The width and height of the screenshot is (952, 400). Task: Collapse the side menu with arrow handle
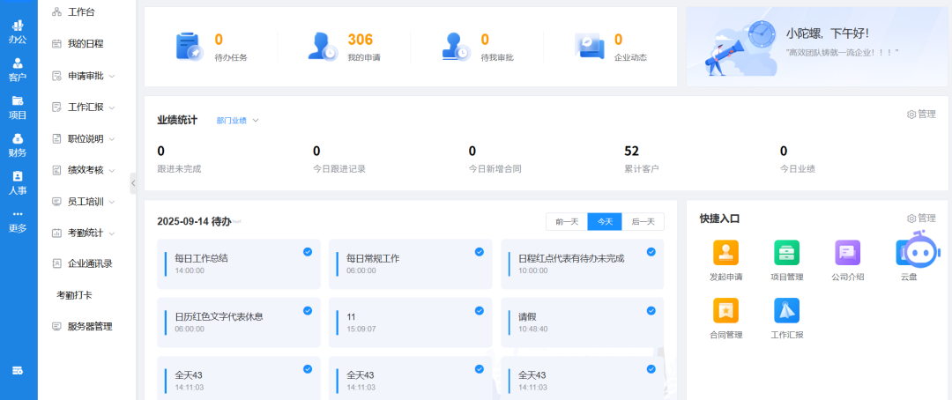click(133, 182)
